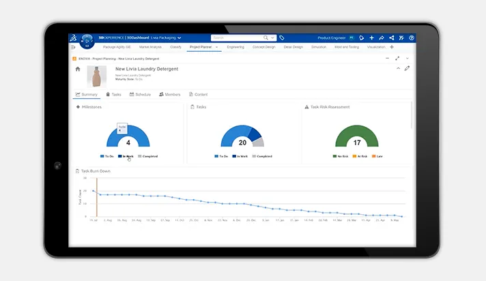Select the Project Planner tab

pyautogui.click(x=201, y=47)
